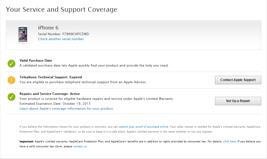Open Learn about Apple's coverage information link
Image resolution: width=267 pixels, height=159 pixels.
tap(66, 109)
